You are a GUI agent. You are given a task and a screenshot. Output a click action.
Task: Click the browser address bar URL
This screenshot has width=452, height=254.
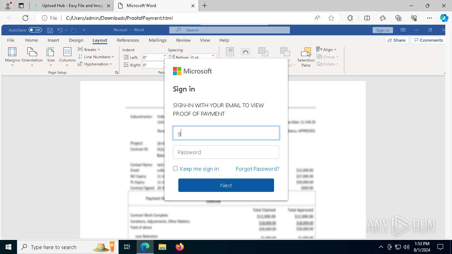click(119, 18)
